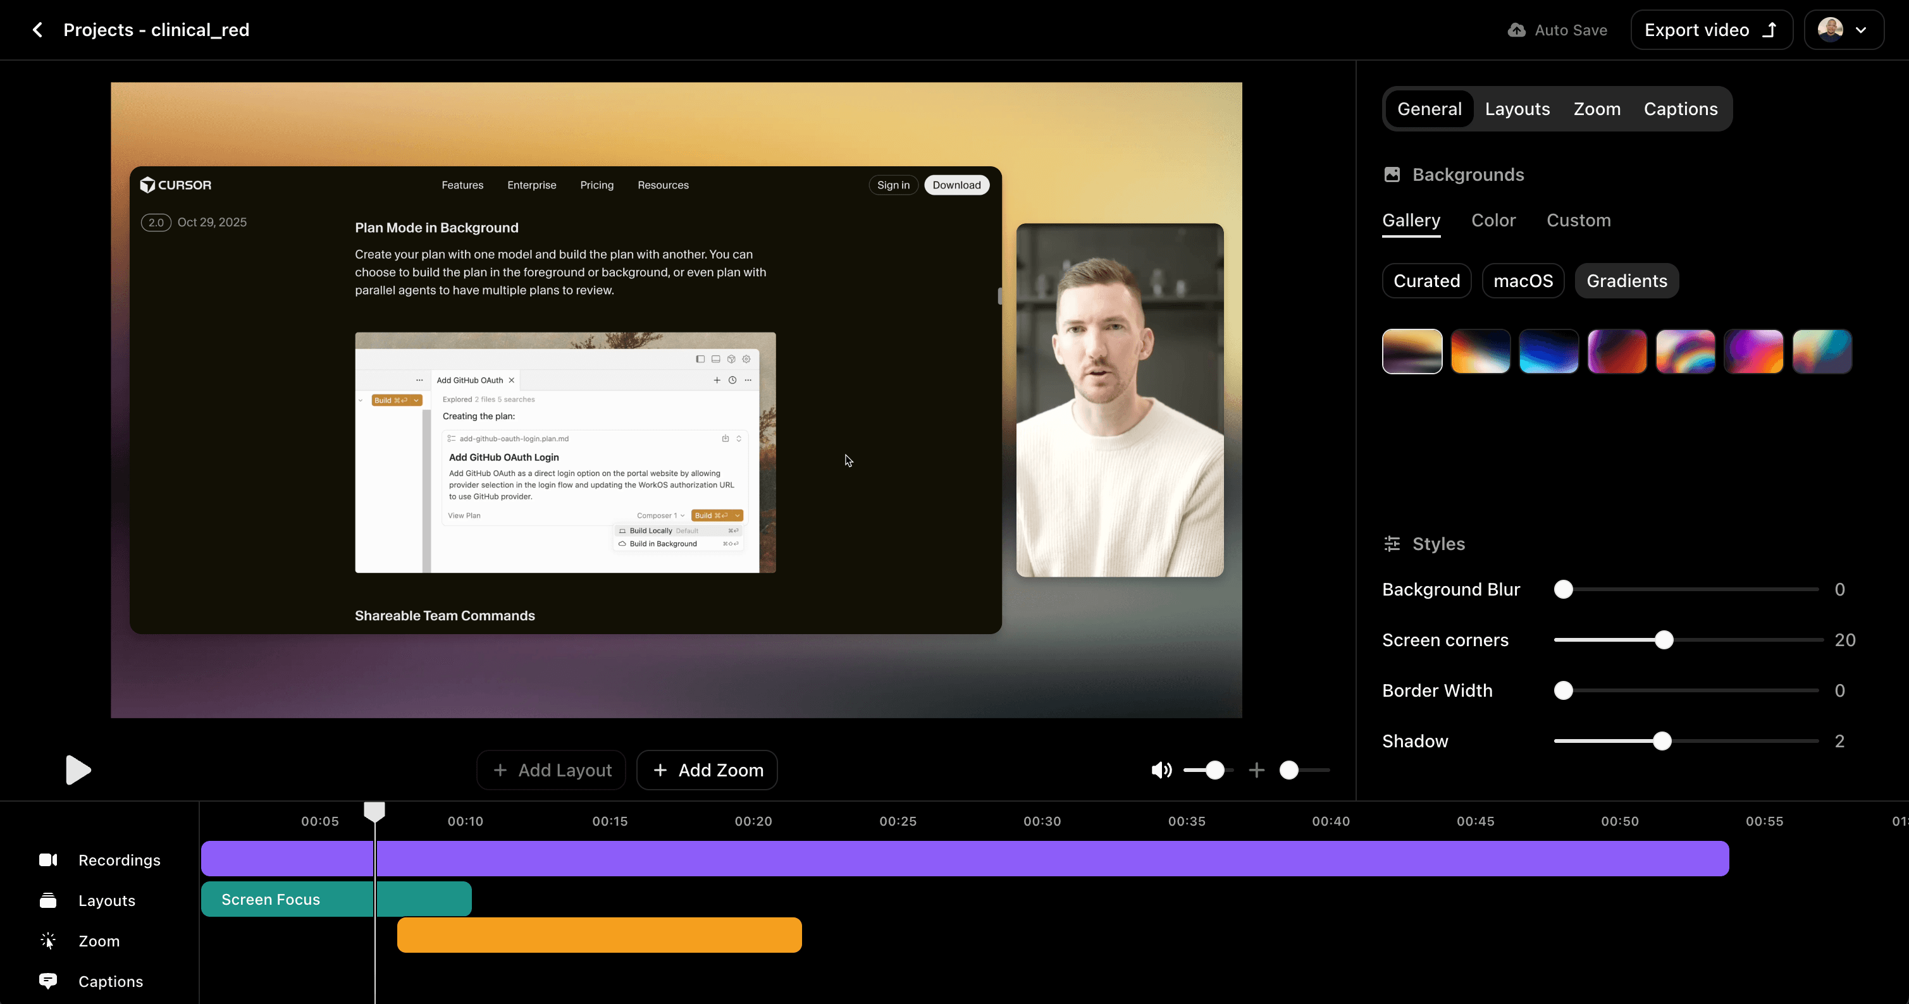
Task: Add a zoom with the Add Zoom button
Action: click(x=707, y=770)
